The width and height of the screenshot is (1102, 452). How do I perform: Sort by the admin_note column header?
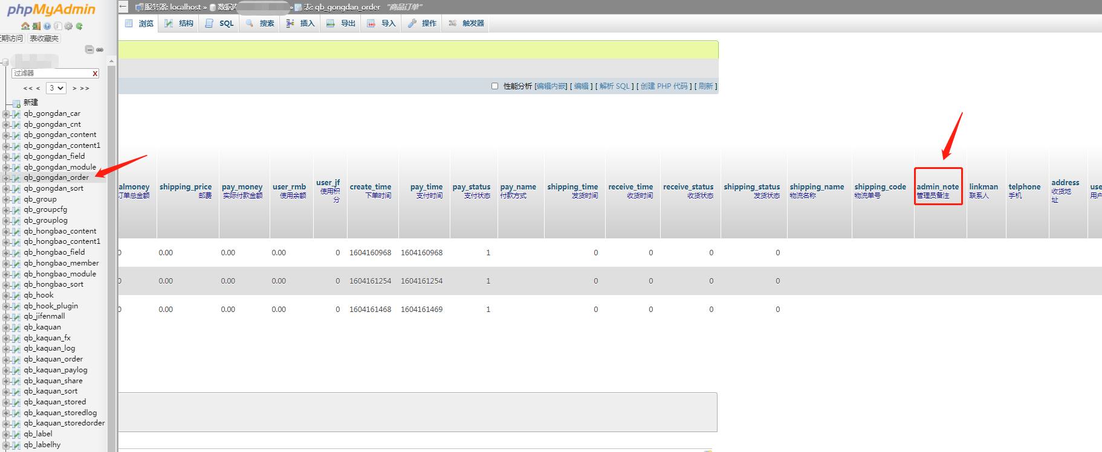click(937, 187)
